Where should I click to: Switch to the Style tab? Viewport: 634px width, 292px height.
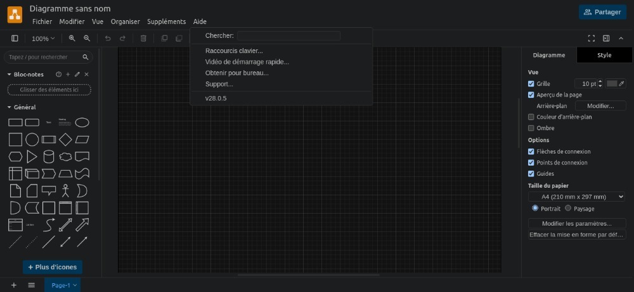[604, 55]
